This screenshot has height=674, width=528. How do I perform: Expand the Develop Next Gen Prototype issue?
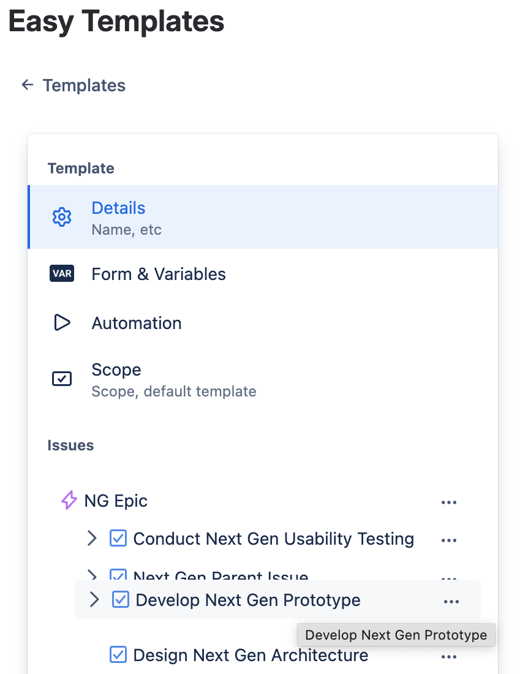(94, 600)
